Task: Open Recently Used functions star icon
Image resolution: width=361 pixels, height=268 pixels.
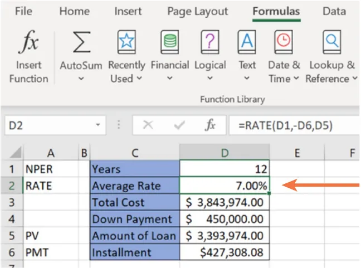Action: [126, 42]
